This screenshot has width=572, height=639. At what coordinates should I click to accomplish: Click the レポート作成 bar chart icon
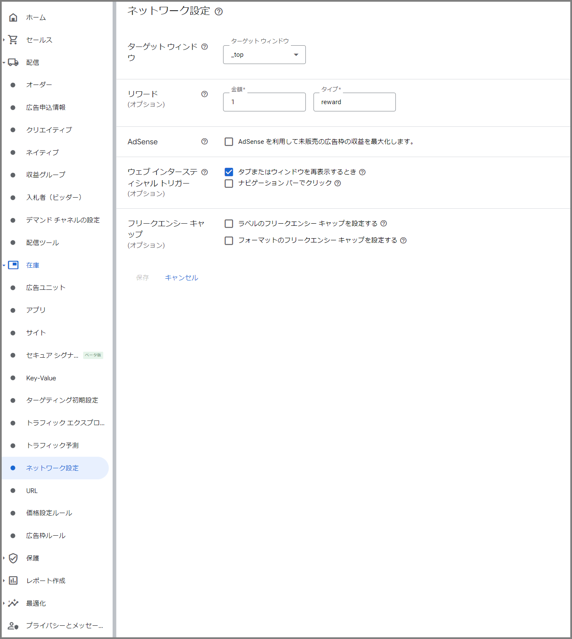13,581
